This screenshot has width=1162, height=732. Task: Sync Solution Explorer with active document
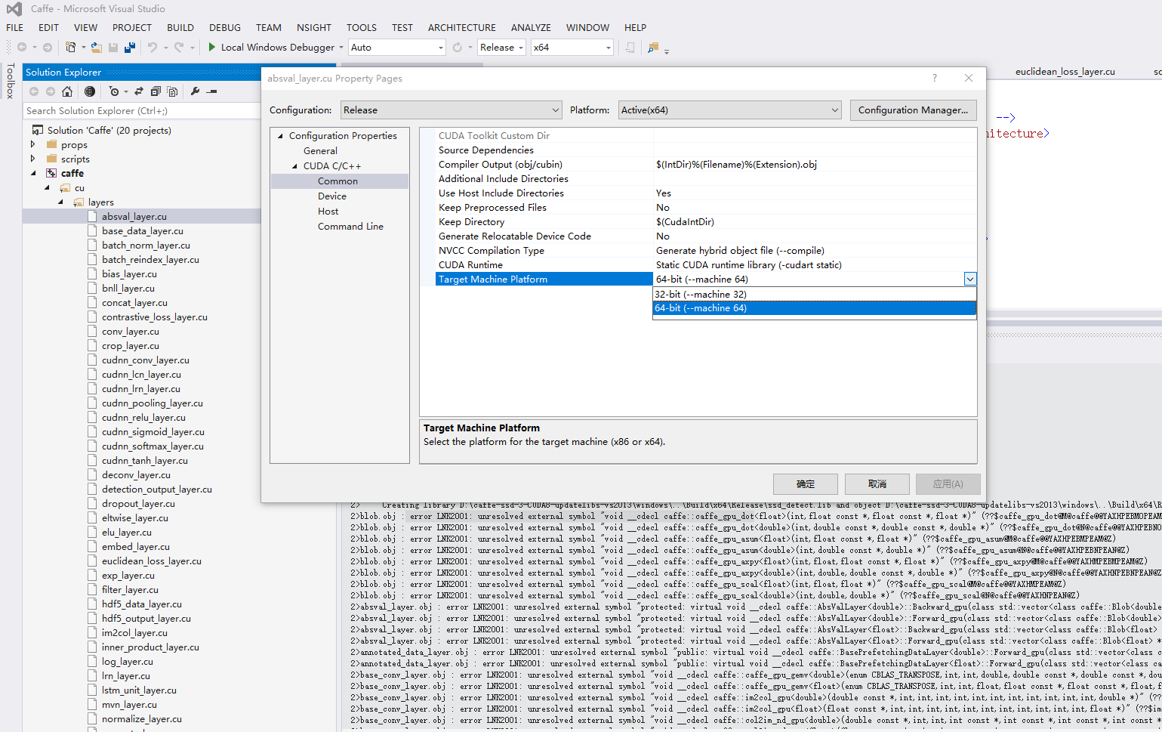[138, 91]
